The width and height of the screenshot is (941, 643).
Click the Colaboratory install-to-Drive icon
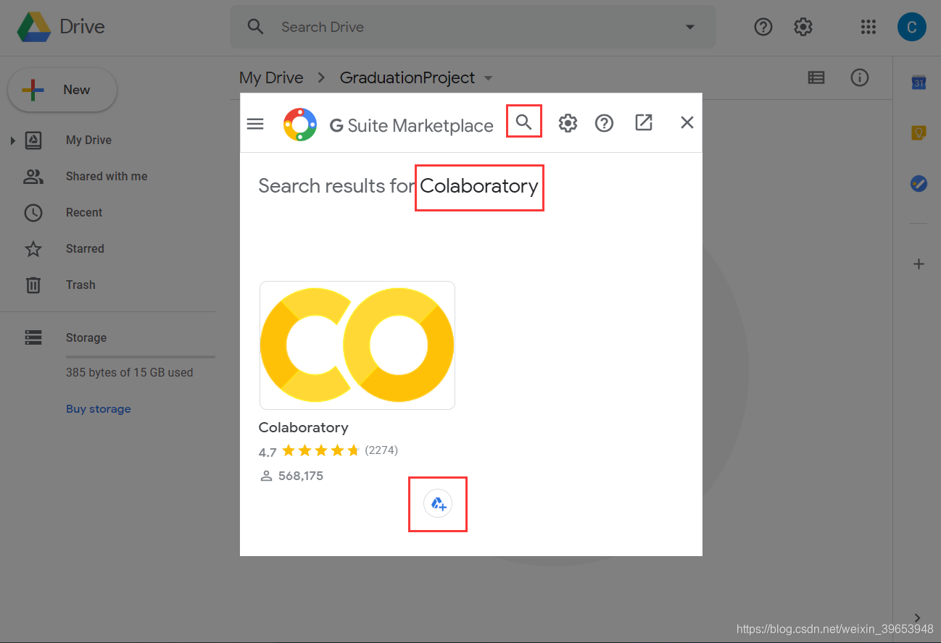(438, 503)
